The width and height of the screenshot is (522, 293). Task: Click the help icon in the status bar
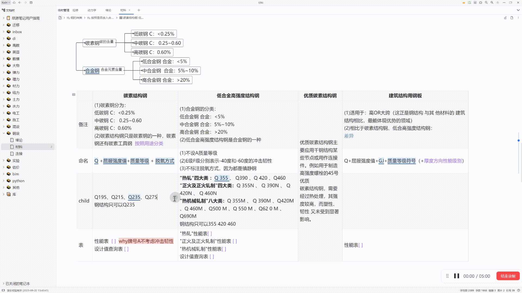pyautogui.click(x=518, y=290)
